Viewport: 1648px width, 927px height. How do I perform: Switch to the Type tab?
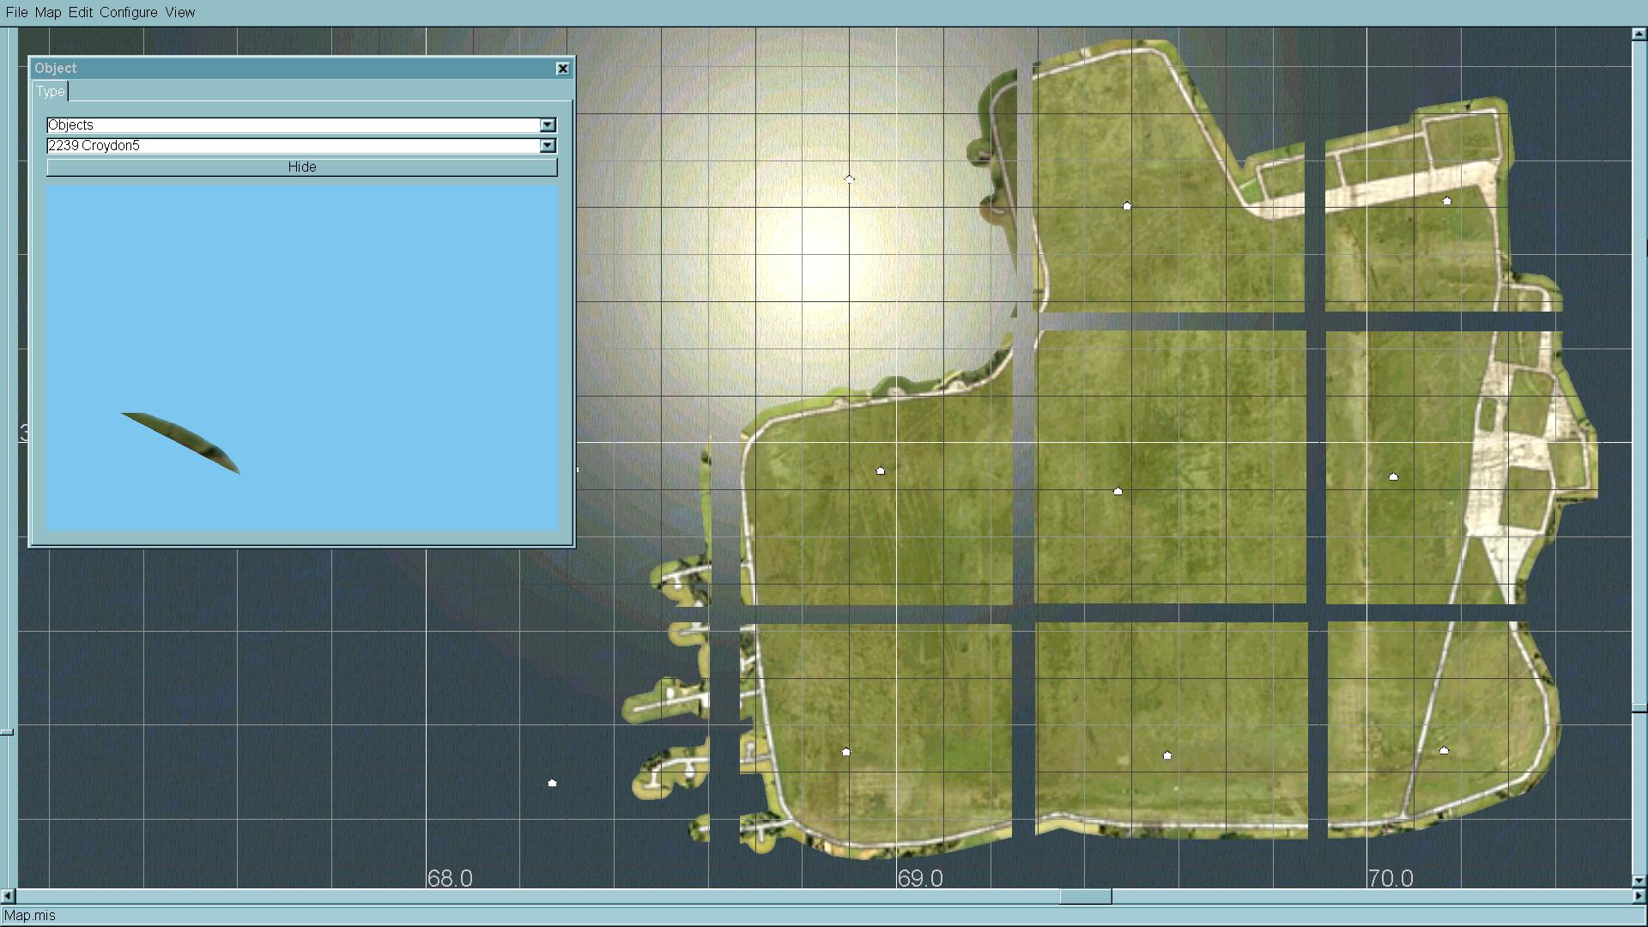coord(50,91)
